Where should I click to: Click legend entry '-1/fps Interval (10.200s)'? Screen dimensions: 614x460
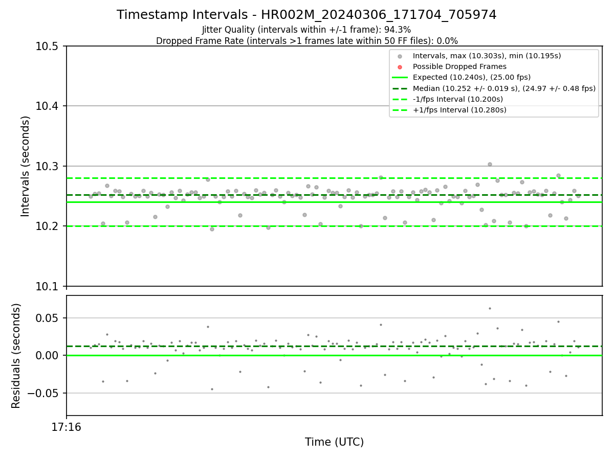pyautogui.click(x=458, y=99)
